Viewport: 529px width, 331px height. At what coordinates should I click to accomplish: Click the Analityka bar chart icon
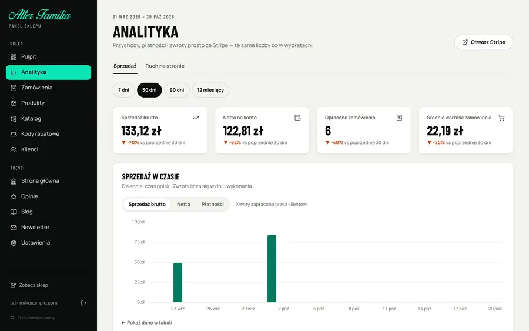(14, 72)
